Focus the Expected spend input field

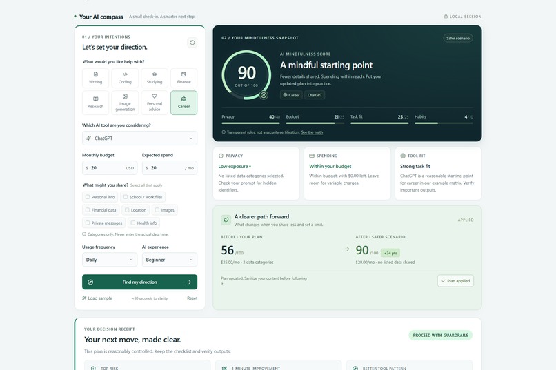pos(170,168)
